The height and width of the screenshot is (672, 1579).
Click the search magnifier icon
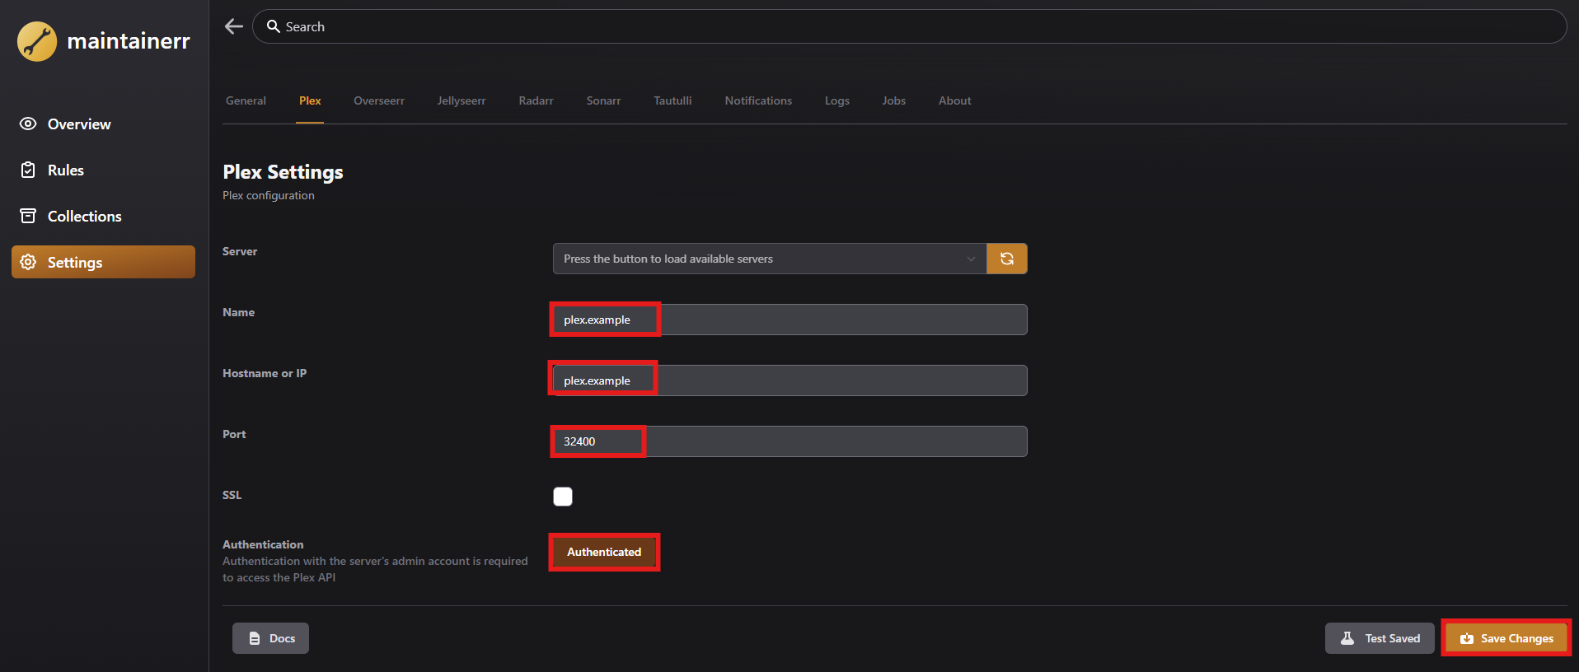(x=274, y=26)
